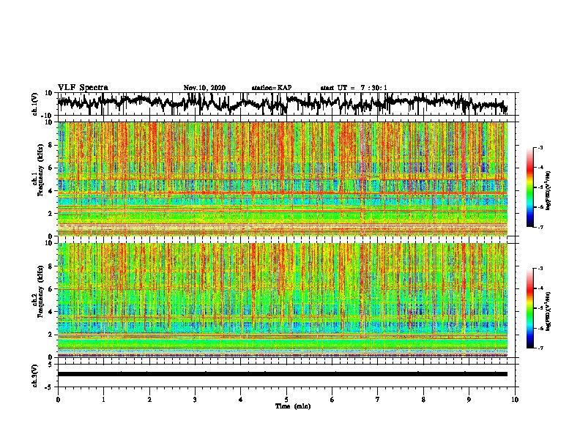
Task: Click the '3' tick on the time axis
Action: (x=195, y=400)
